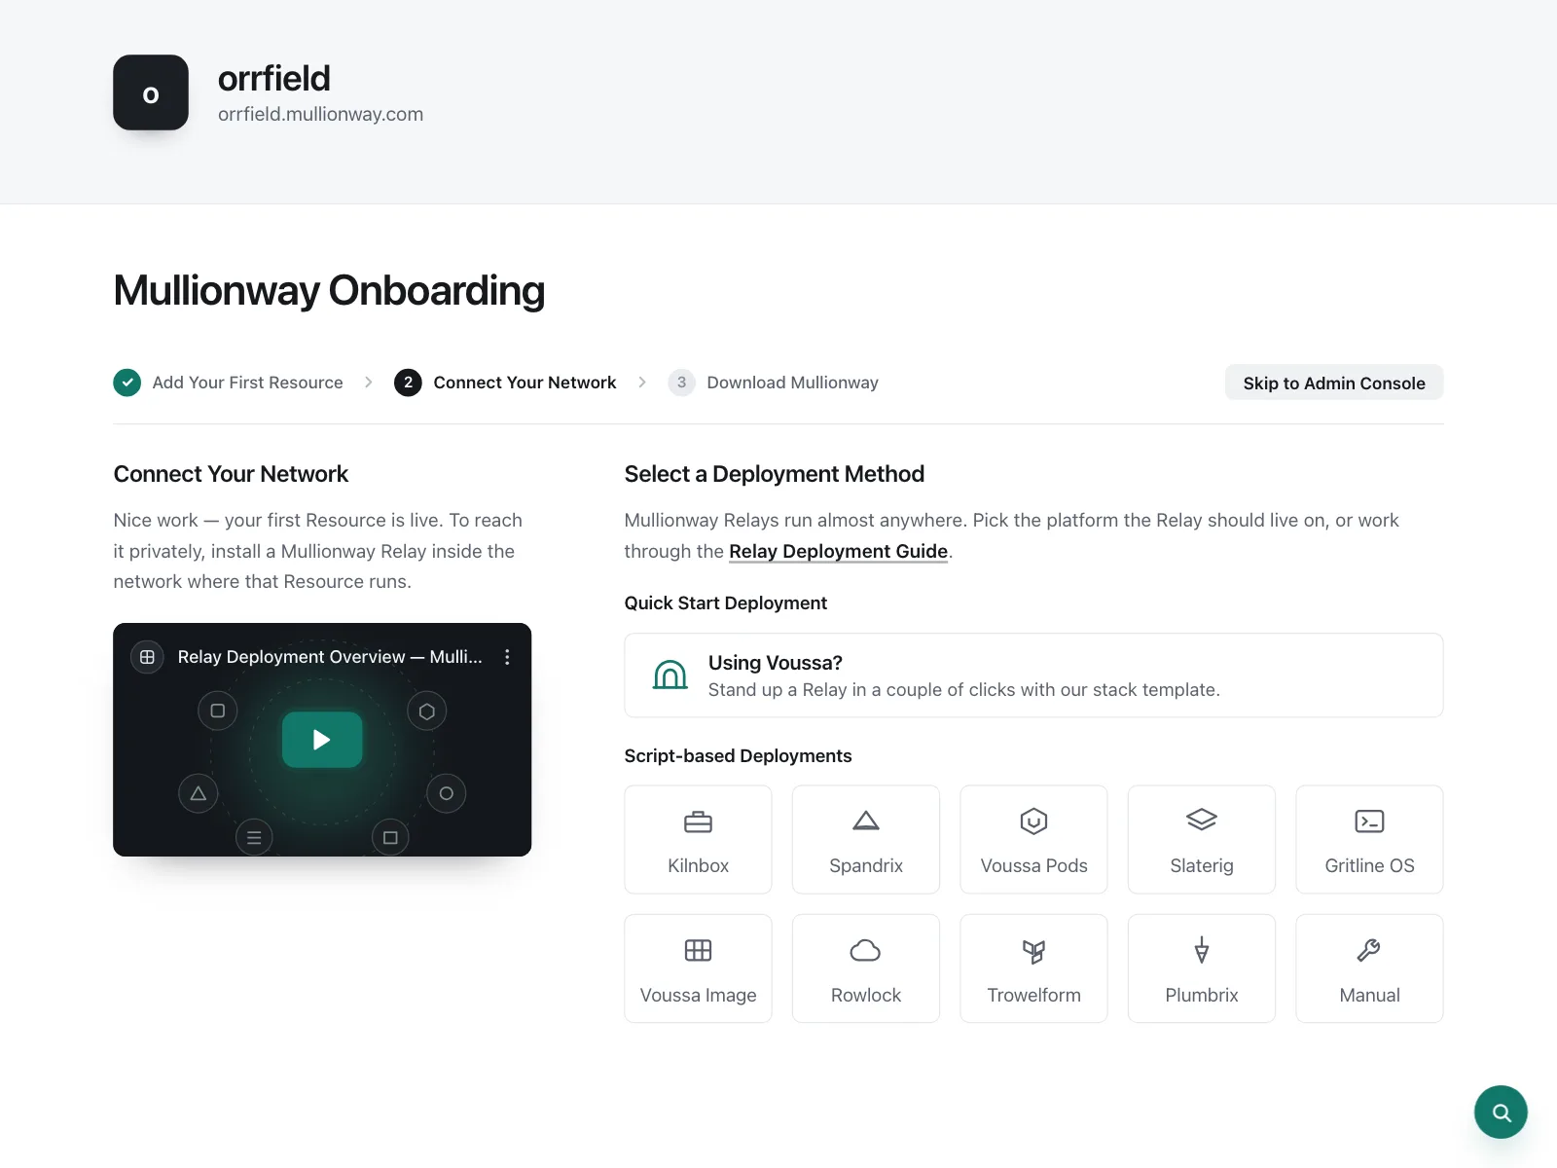Pick the Slaterig deployment method
Screen dimensions: 1557x1168
coord(1202,839)
